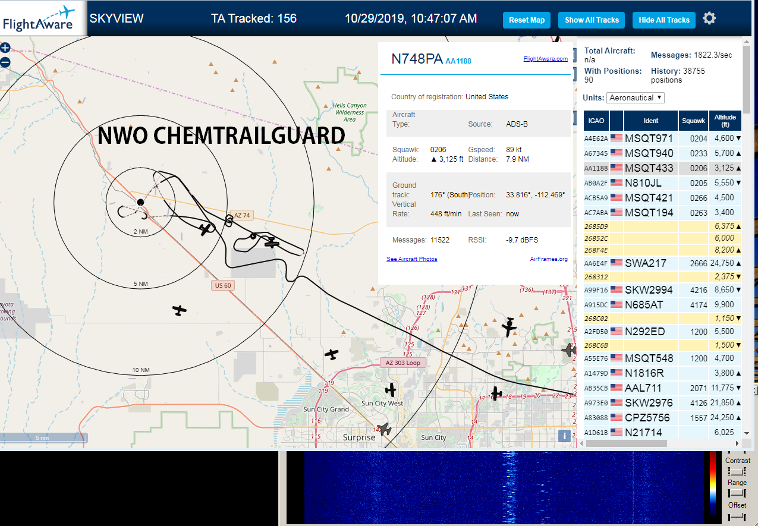Screen dimensions: 758x526
Task: Select the 2685D9 unidentified aircraft row
Action: click(663, 226)
